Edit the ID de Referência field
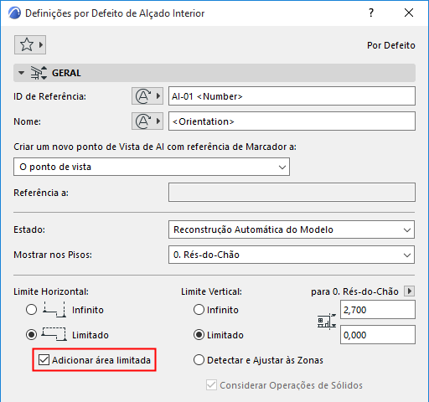The width and height of the screenshot is (429, 402). (292, 96)
